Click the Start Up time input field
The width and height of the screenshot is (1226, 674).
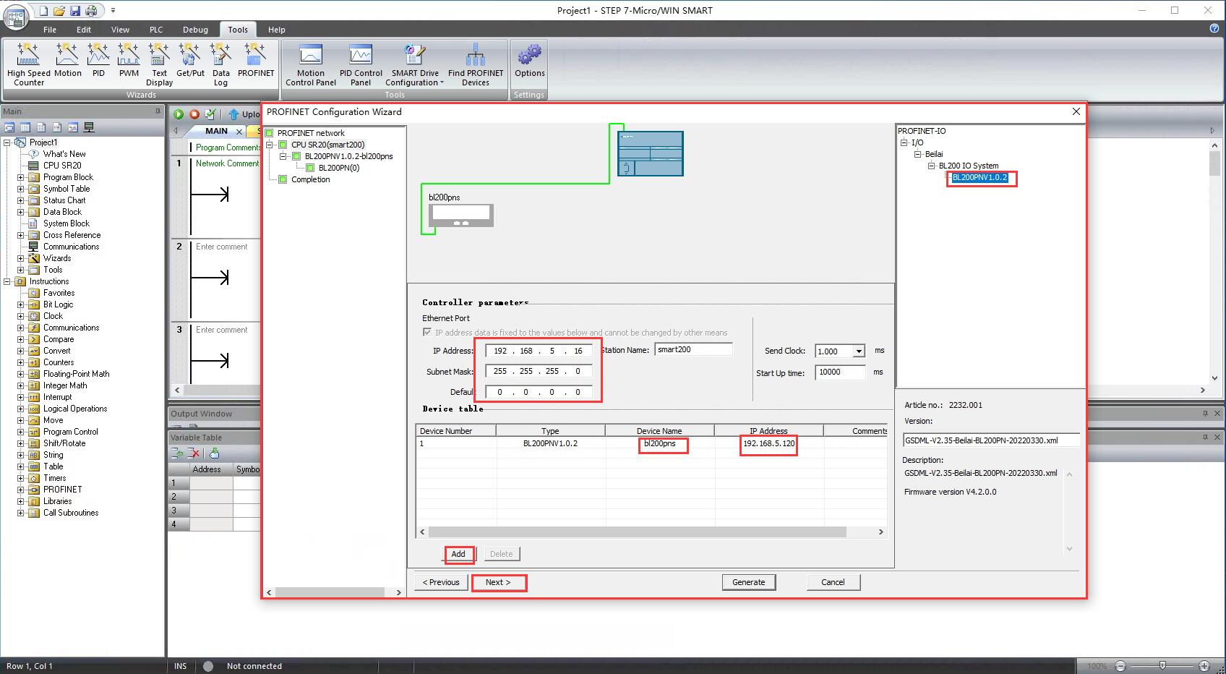840,372
